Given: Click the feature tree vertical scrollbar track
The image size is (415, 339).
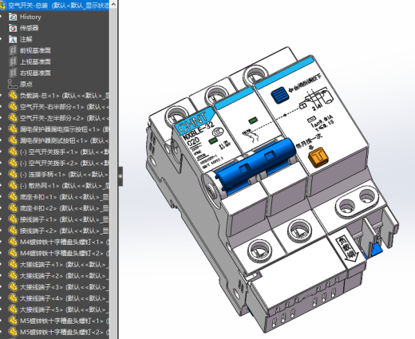Looking at the screenshot, I should point(113,173).
